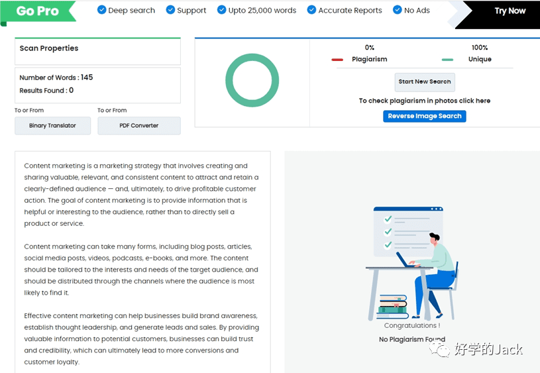
Task: Click the paragraph starting 'Effective content marketing'
Action: point(142,339)
